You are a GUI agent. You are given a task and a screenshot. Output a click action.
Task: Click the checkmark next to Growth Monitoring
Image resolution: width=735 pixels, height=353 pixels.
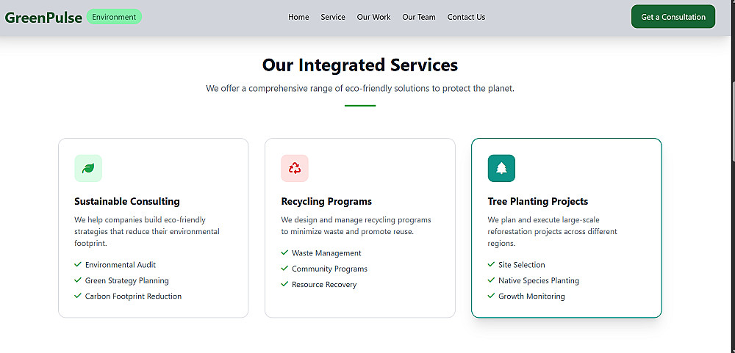(x=491, y=296)
